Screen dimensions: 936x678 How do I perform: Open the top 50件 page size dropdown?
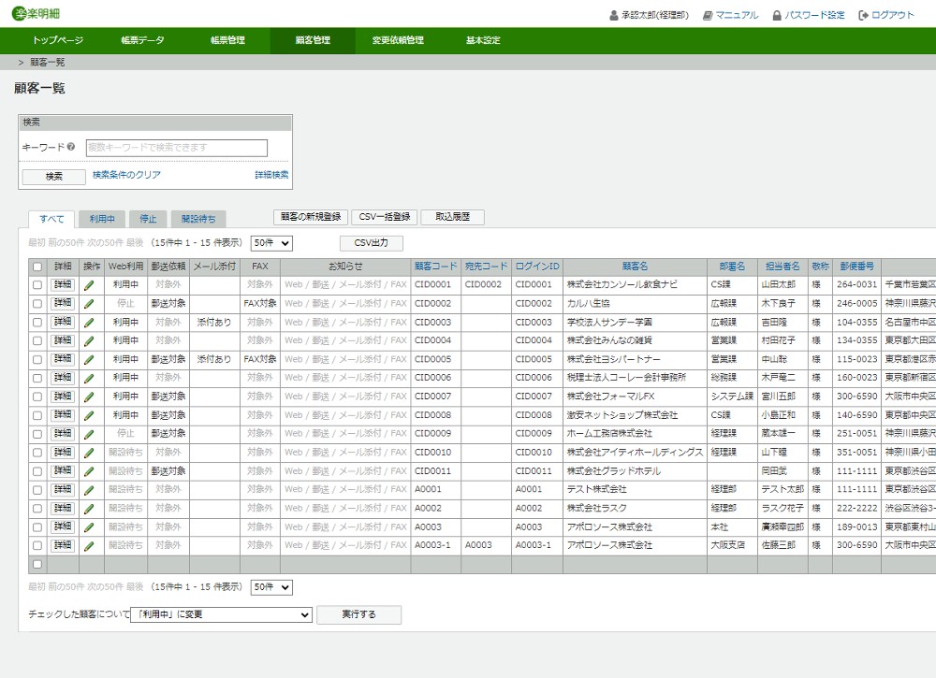click(271, 243)
